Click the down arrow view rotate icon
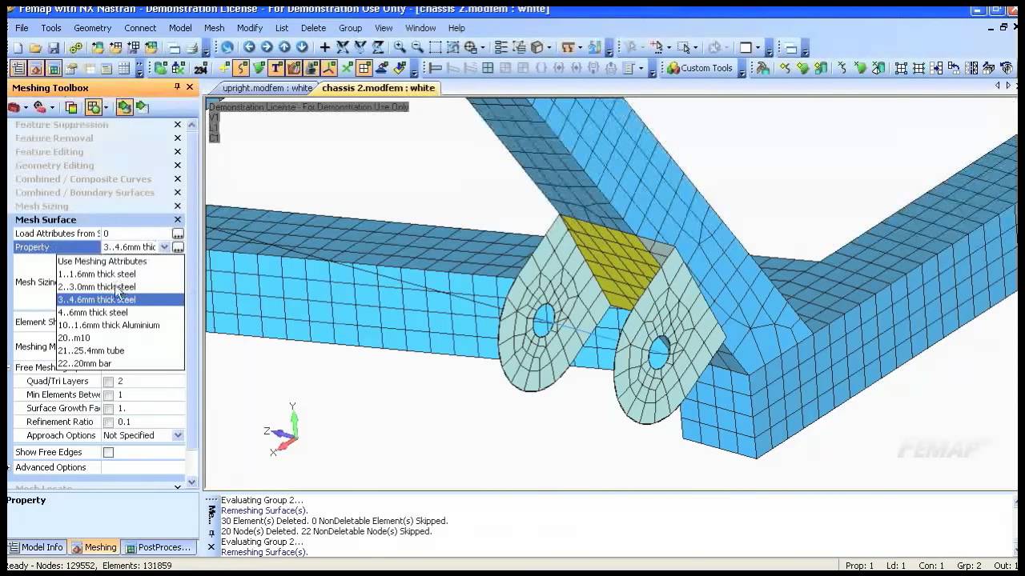 (302, 48)
